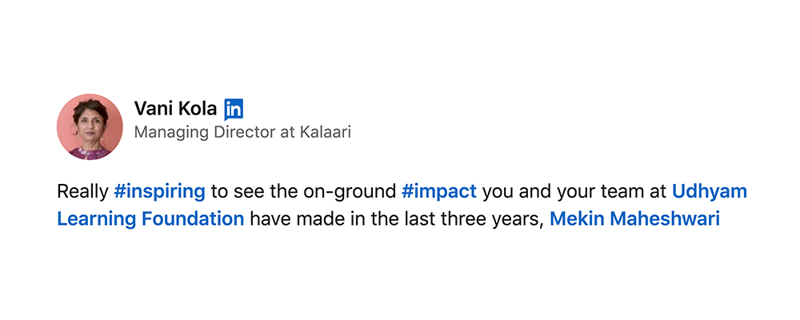Click the LinkedIn logo icon beside Vani Kola
The image size is (800, 320).
click(x=234, y=110)
